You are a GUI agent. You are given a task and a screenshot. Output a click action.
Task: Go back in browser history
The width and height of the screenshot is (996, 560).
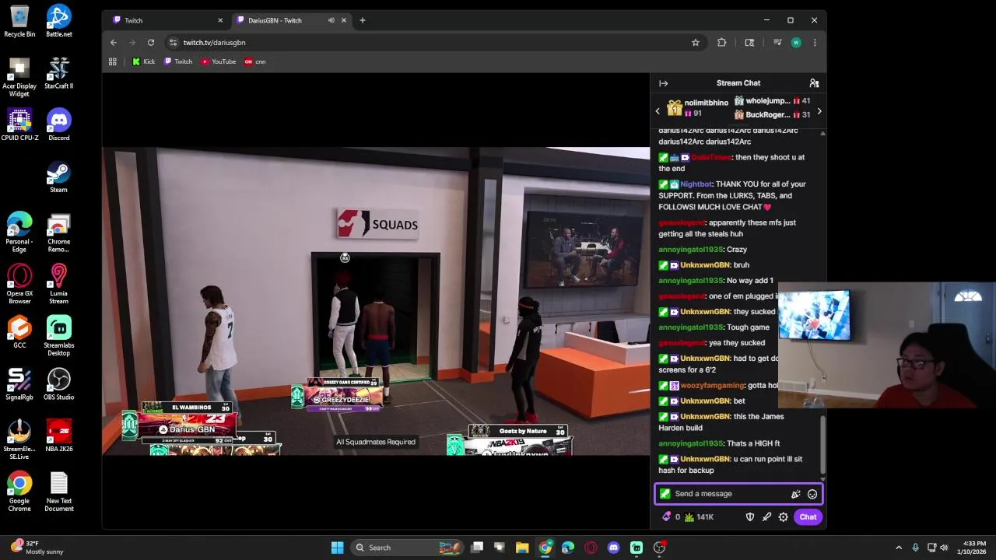click(114, 43)
